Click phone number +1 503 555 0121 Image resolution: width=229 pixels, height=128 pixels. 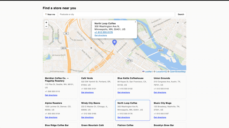[89, 89]
